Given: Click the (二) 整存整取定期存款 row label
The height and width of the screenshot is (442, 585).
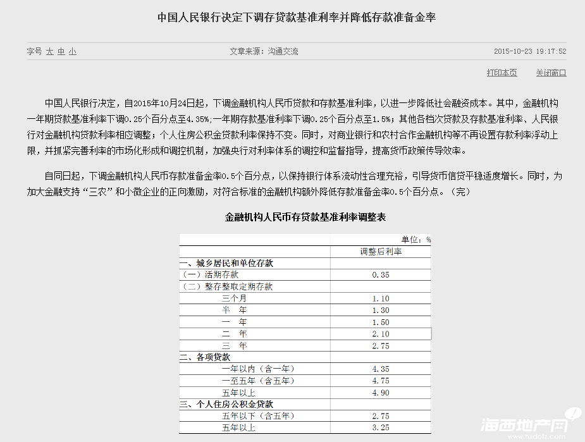Looking at the screenshot, I should coord(227,287).
